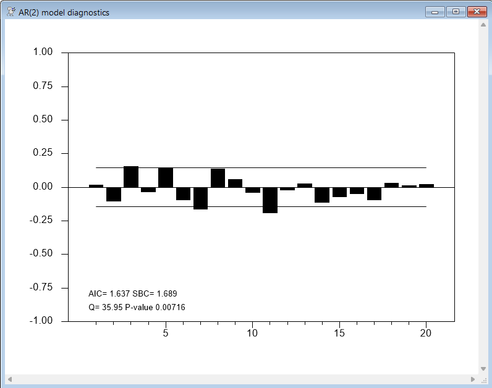
Task: Click the x-axis label 20
Action: click(x=426, y=334)
